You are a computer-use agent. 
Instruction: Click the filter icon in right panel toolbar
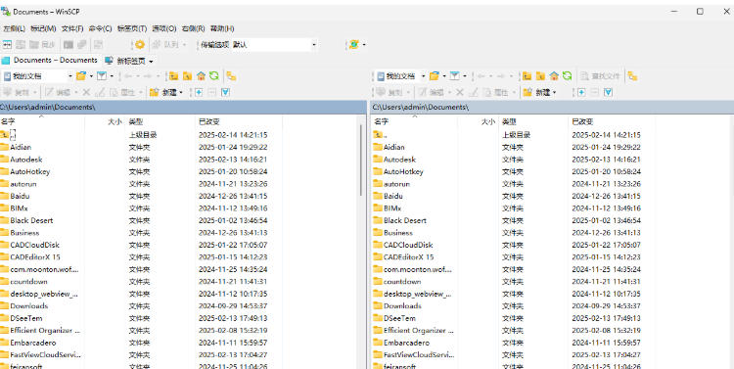pos(454,76)
